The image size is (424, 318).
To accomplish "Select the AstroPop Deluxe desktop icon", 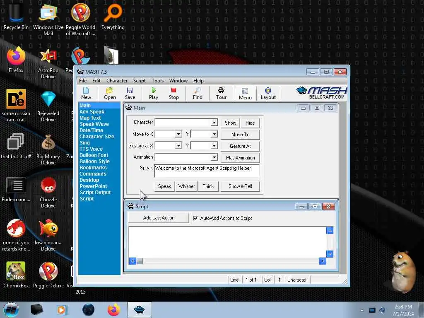I will tap(48, 63).
